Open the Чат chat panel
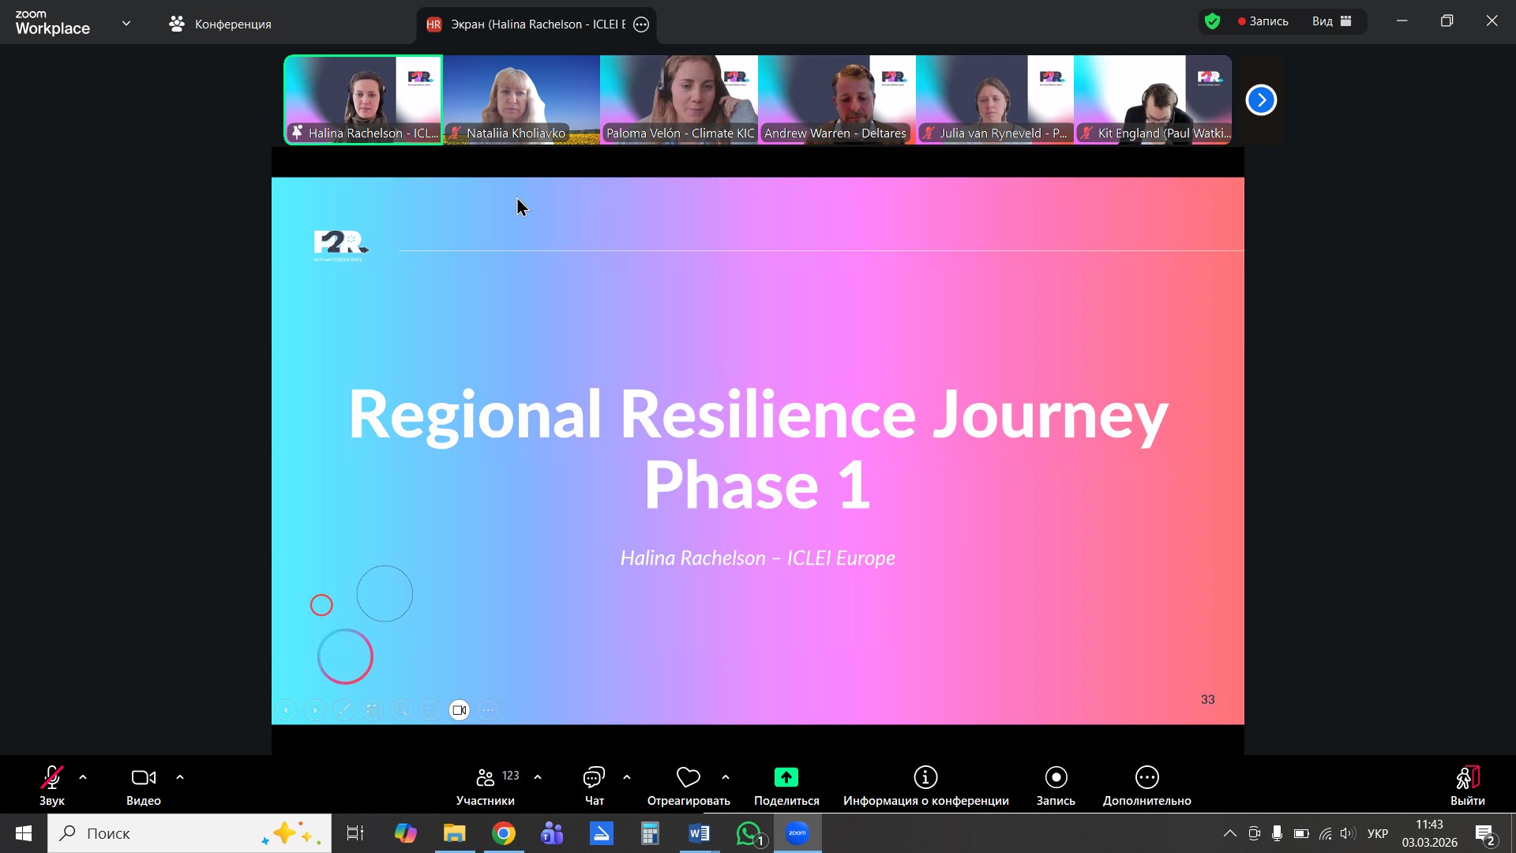 click(594, 779)
